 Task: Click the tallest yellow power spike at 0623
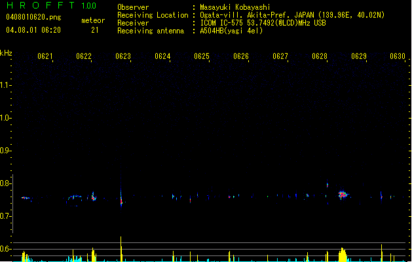(x=121, y=249)
